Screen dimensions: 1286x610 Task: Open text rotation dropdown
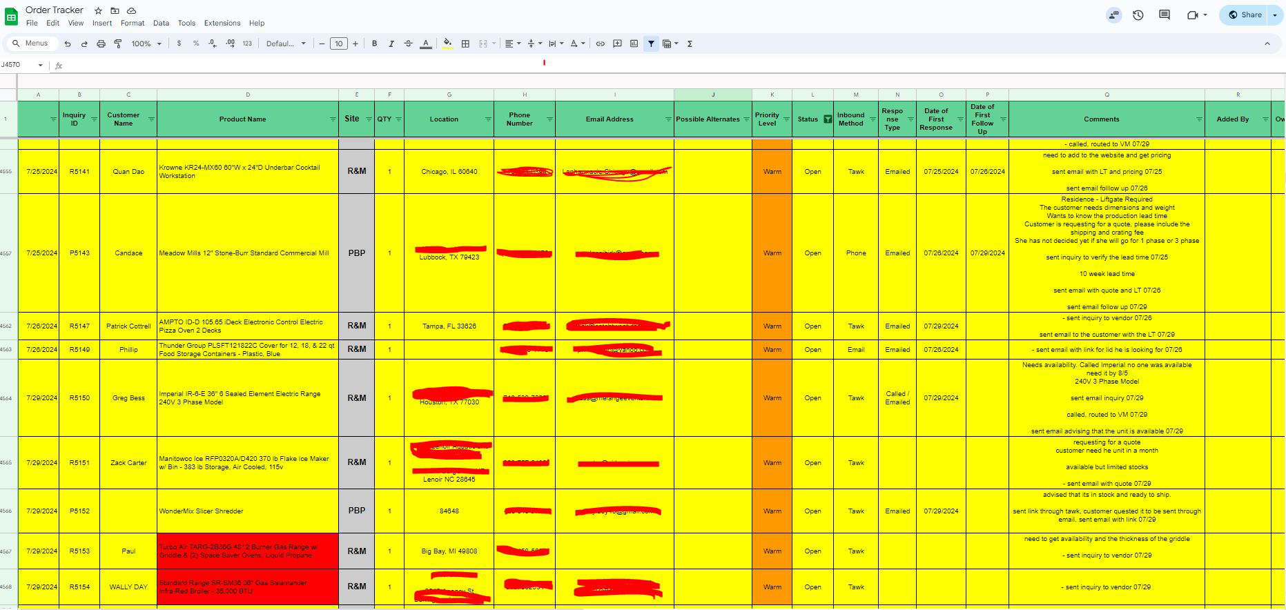(x=578, y=43)
